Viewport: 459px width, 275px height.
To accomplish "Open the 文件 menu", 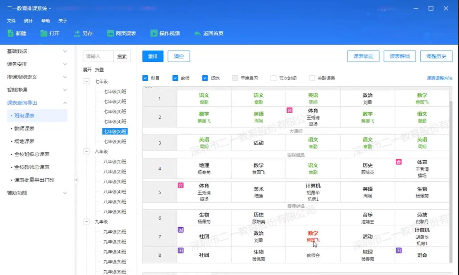I will [x=11, y=21].
